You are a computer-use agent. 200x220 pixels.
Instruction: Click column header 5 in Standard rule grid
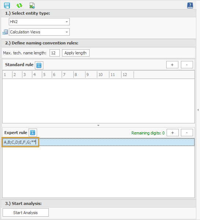[47, 75]
